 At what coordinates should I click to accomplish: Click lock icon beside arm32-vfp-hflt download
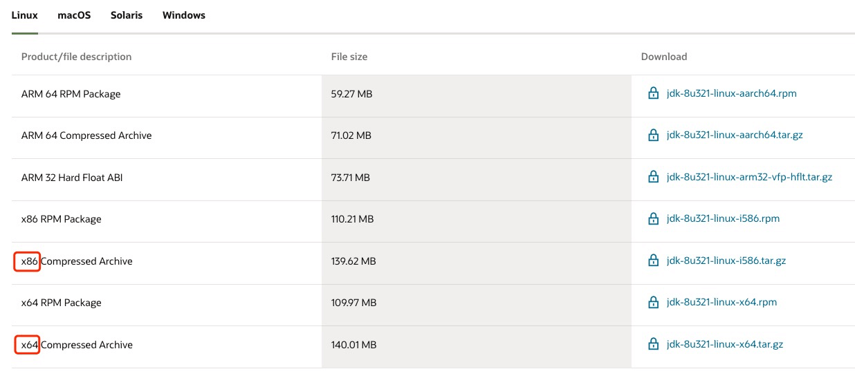tap(653, 177)
